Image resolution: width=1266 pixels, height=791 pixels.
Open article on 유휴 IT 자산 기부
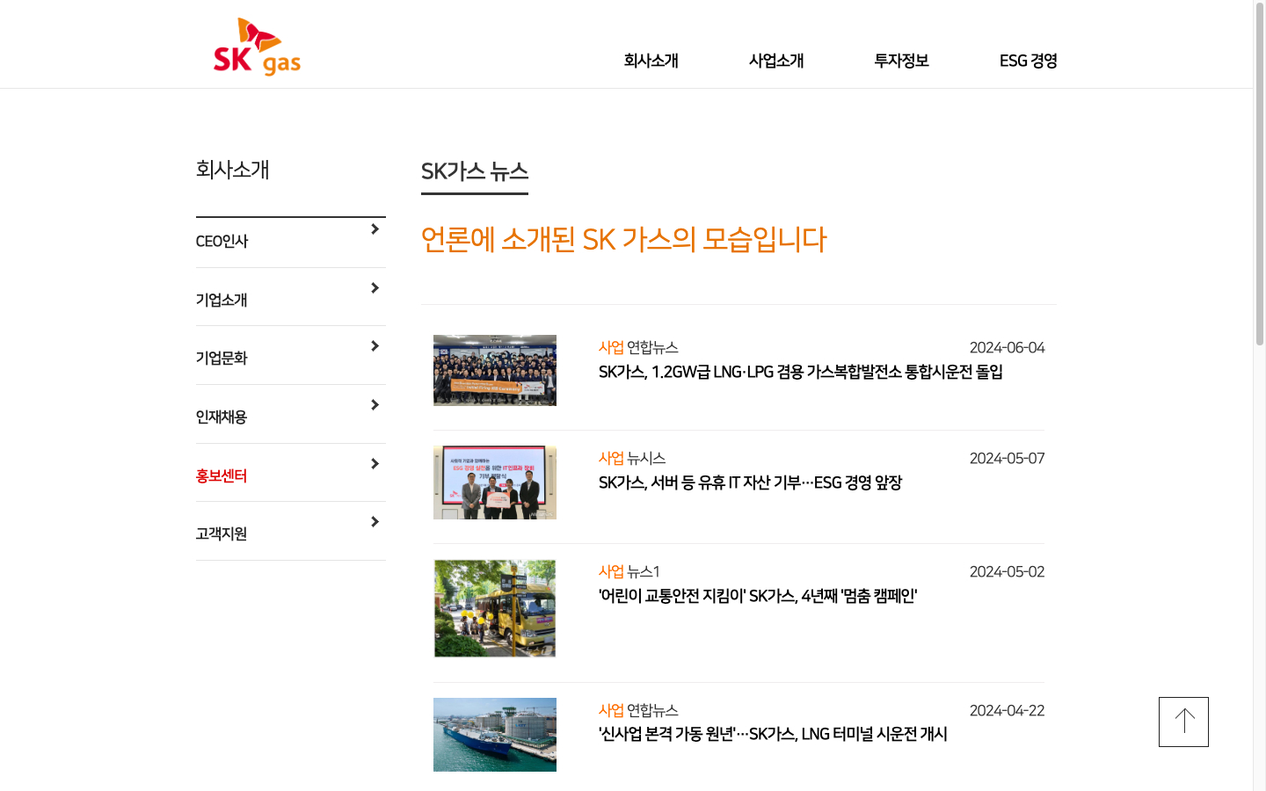point(750,483)
